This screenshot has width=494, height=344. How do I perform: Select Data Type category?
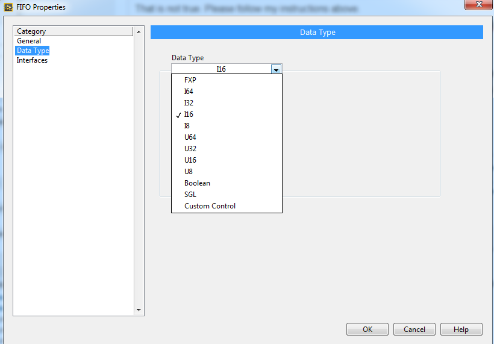(x=33, y=51)
